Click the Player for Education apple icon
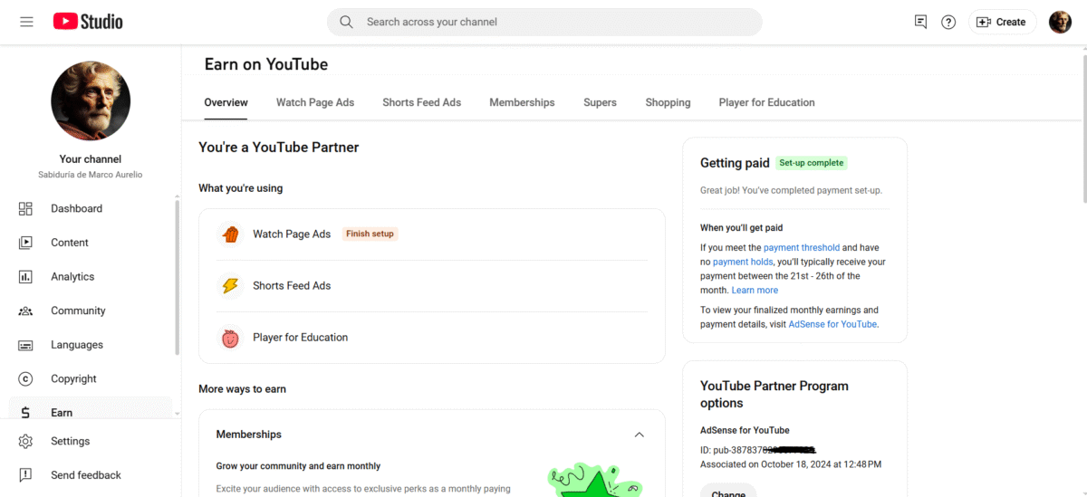1087x497 pixels. pos(231,338)
